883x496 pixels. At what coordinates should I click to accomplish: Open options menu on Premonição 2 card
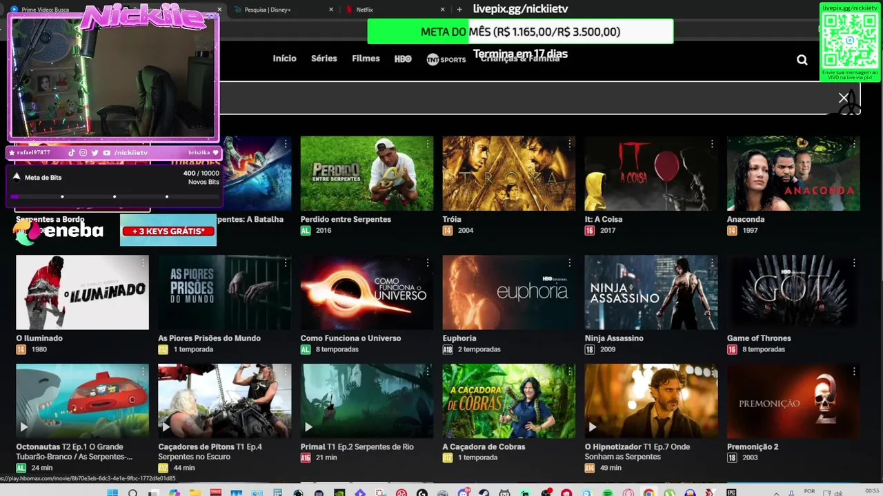854,371
